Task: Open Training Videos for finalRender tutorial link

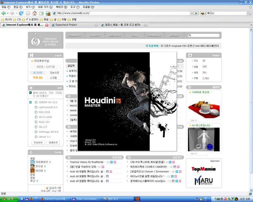Action: tap(88, 162)
